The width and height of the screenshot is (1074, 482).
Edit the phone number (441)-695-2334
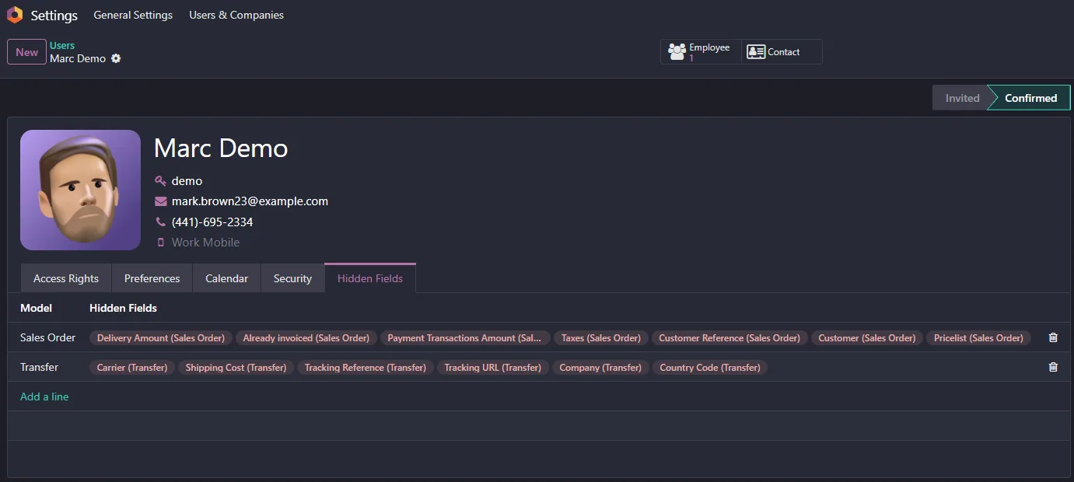point(212,222)
